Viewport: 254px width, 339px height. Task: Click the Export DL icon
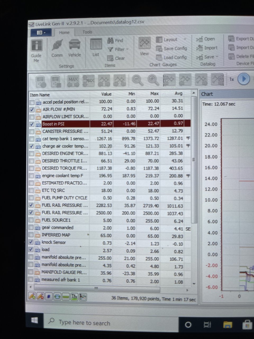point(232,39)
